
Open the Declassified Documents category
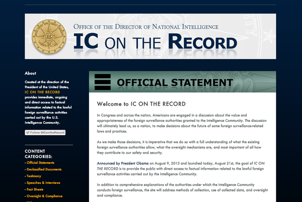point(44,169)
